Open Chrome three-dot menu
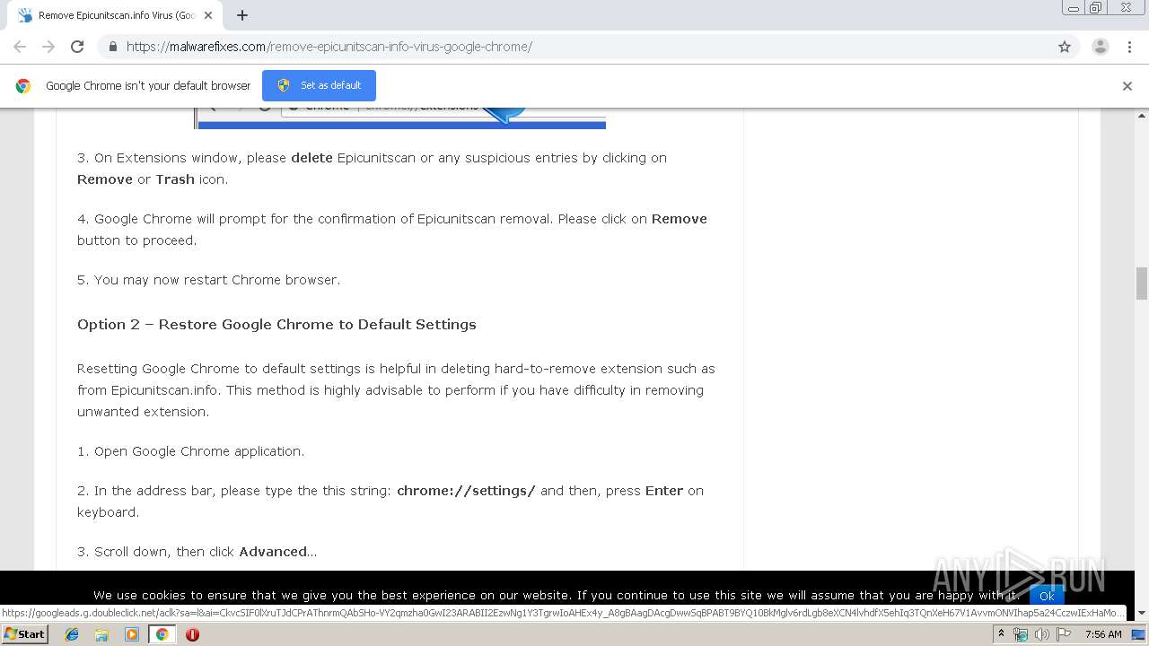The width and height of the screenshot is (1149, 646). pos(1129,47)
